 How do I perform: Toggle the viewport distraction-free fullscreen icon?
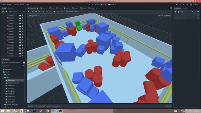[171, 8]
